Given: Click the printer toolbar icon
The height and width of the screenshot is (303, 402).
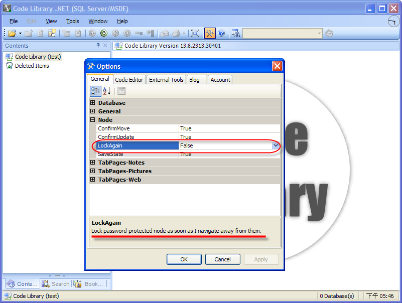Looking at the screenshot, I should [176, 33].
